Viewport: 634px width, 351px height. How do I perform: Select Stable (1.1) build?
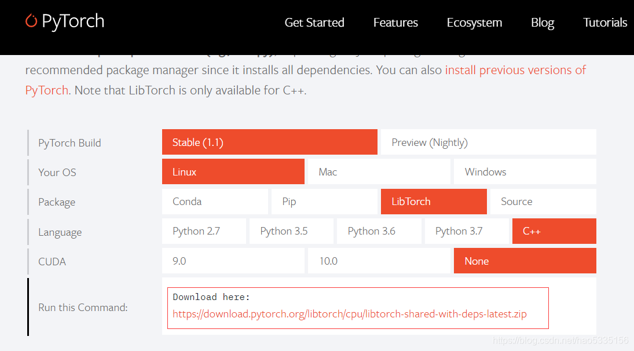click(270, 142)
